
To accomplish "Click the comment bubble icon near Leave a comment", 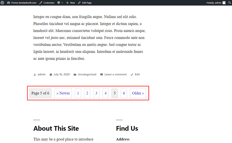I will point(101,74).
